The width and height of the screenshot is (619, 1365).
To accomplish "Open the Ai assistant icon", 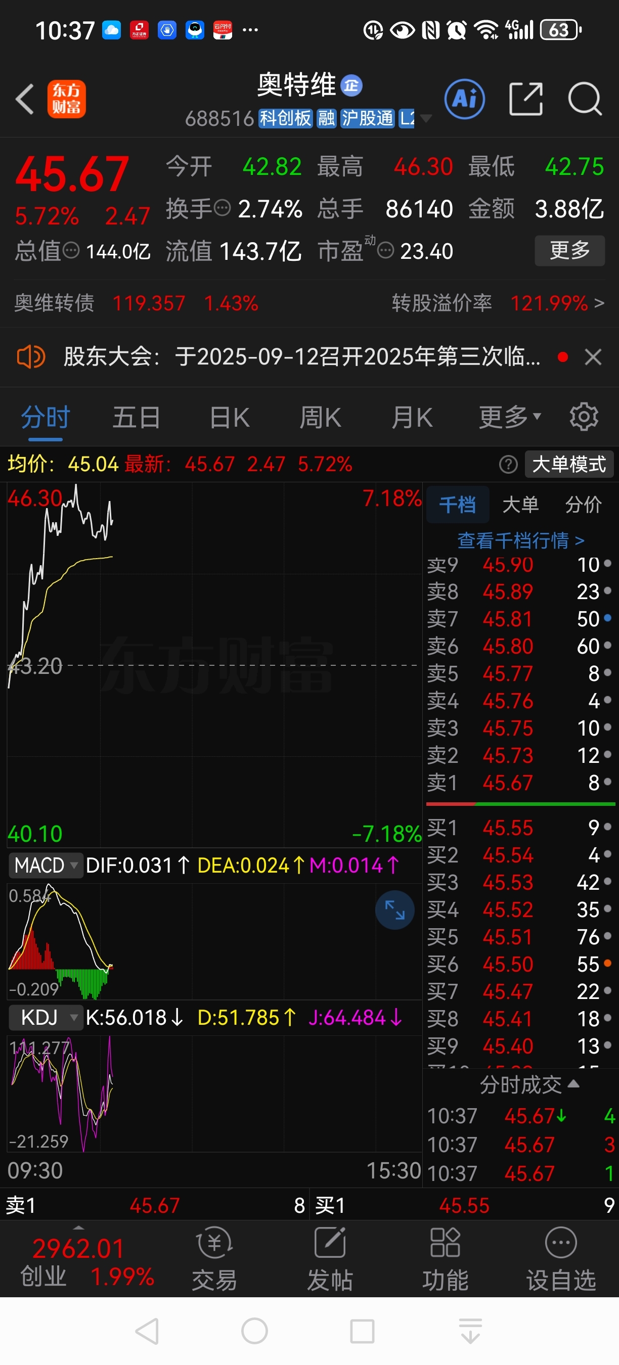I will (x=465, y=99).
